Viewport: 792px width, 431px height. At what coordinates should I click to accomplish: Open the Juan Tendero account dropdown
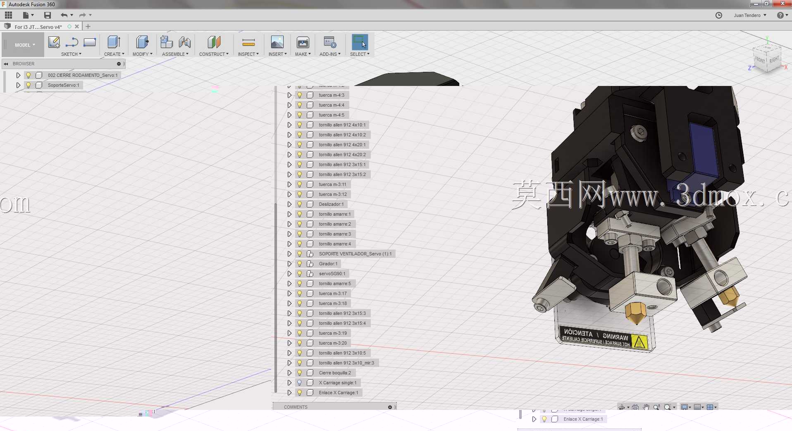click(750, 15)
